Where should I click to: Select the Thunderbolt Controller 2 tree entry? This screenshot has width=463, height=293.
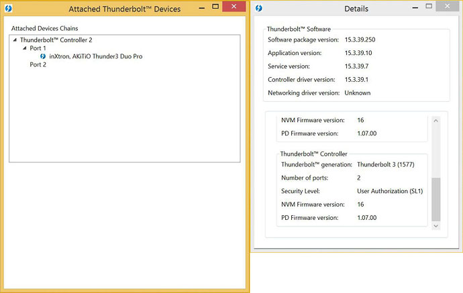[56, 40]
